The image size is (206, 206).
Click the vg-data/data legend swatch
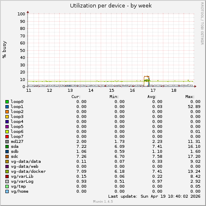pos(7,162)
